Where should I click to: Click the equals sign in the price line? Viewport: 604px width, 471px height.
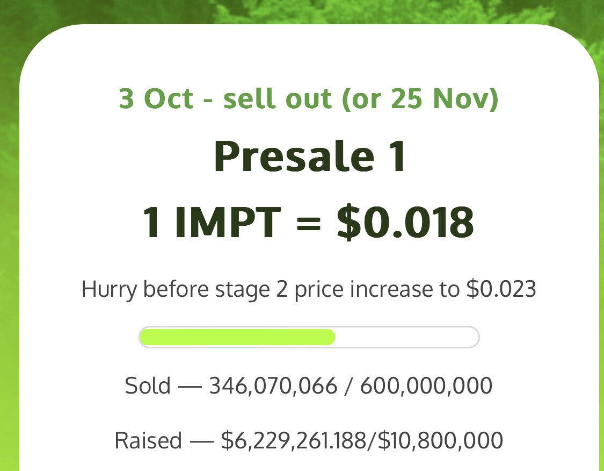tap(309, 223)
